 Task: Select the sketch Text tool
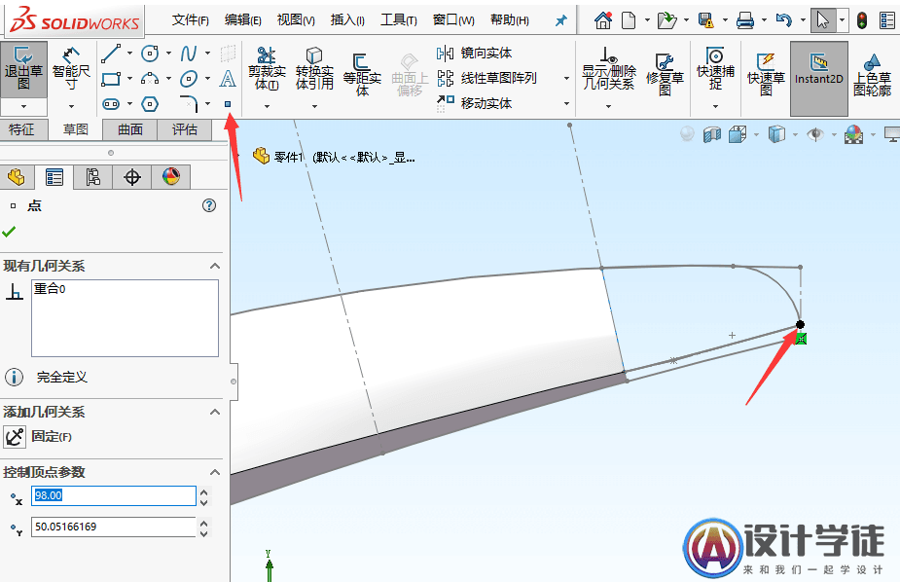pyautogui.click(x=228, y=79)
